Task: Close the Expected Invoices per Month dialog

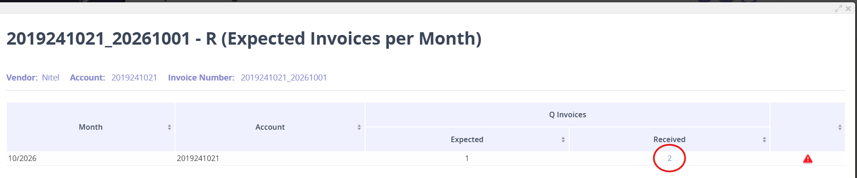Action: 848,9
